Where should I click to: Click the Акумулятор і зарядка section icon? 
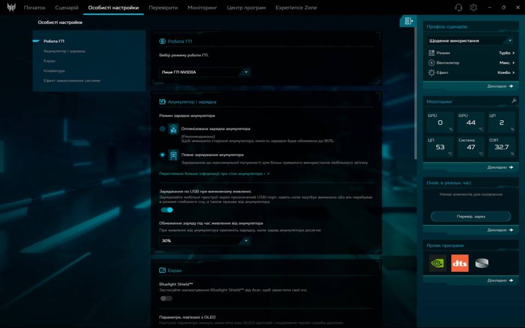(x=162, y=102)
